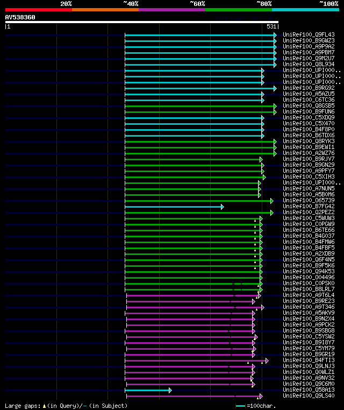
Task: Click the cyan 100char scale bar
Action: click(x=240, y=406)
